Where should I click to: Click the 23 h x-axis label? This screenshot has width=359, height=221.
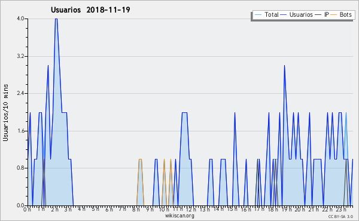(x=340, y=210)
